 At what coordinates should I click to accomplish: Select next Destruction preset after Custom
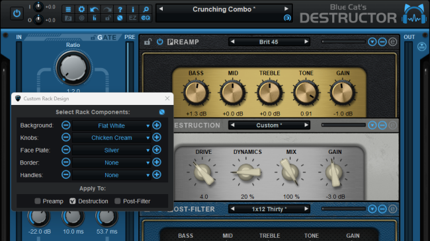pyautogui.click(x=306, y=125)
